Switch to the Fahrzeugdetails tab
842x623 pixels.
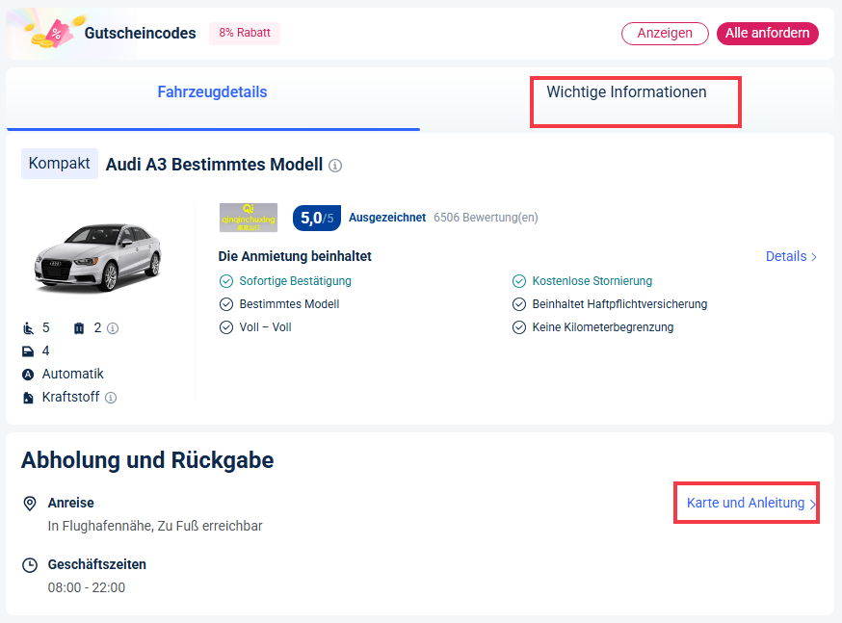212,92
